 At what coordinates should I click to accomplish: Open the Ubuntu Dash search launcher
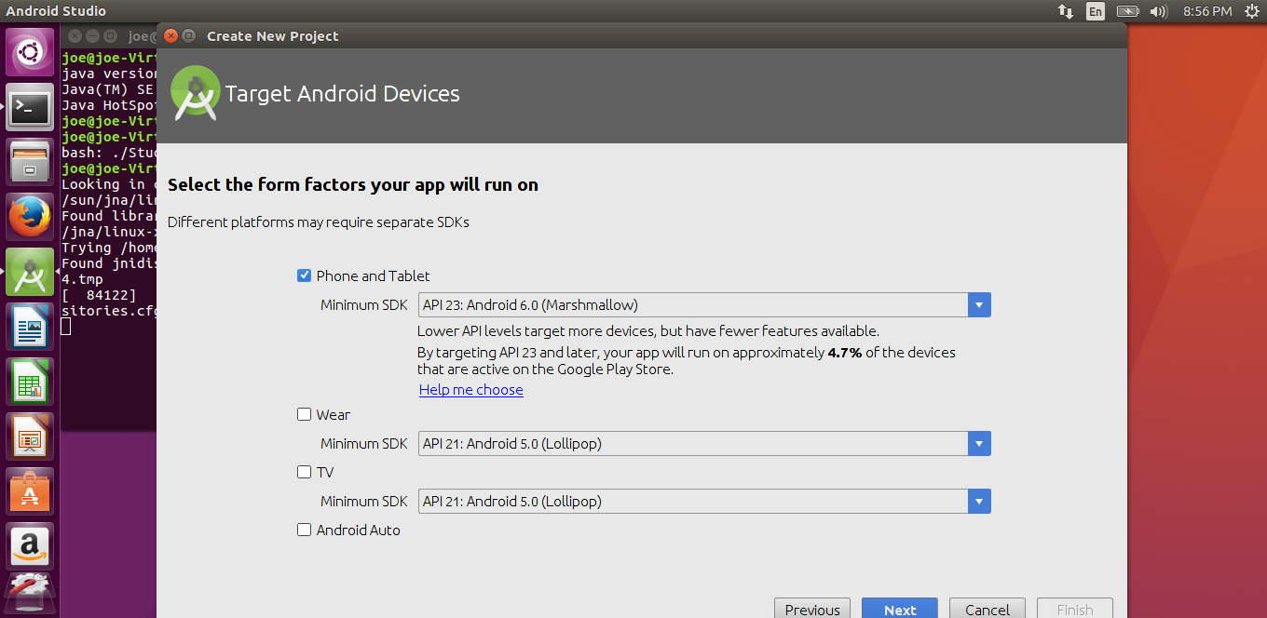click(x=31, y=52)
